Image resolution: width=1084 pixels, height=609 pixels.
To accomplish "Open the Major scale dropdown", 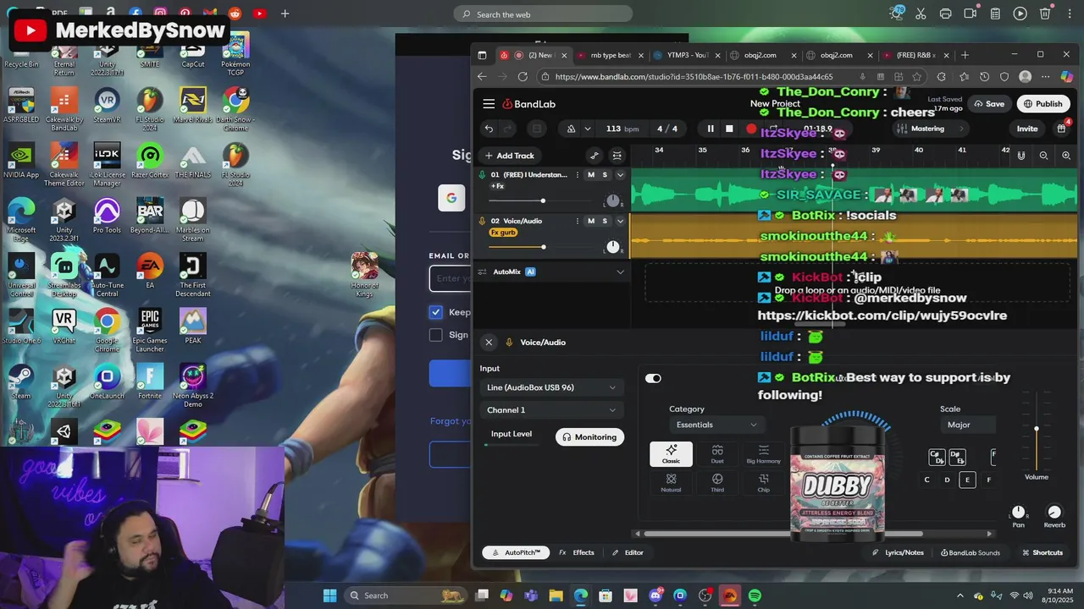I will (x=968, y=425).
